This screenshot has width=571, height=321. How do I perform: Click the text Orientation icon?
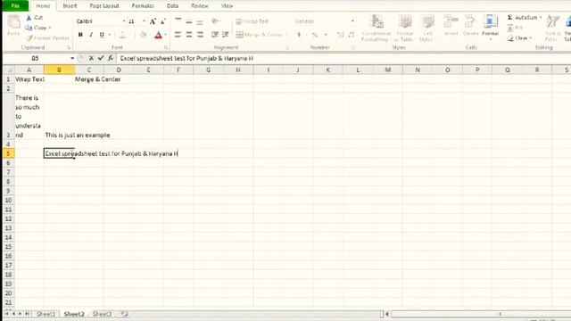215,21
